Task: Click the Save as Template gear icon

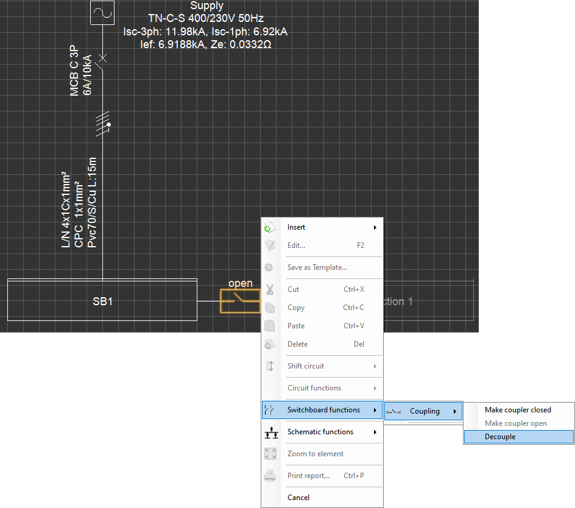Action: 269,267
